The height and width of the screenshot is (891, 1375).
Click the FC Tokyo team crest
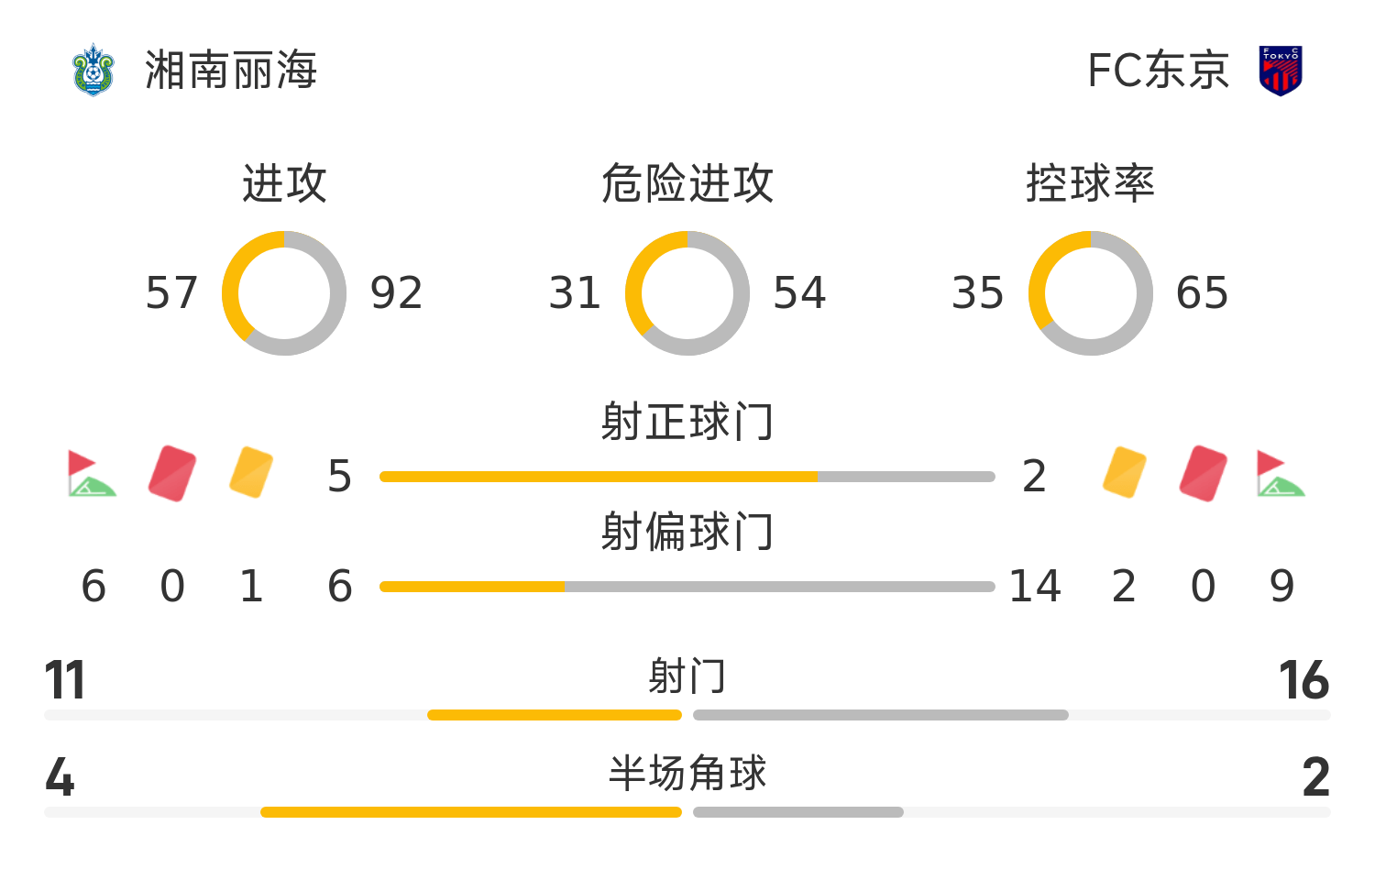1281,71
